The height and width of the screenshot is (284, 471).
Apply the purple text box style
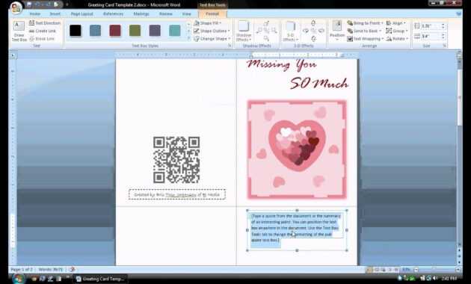coord(155,31)
